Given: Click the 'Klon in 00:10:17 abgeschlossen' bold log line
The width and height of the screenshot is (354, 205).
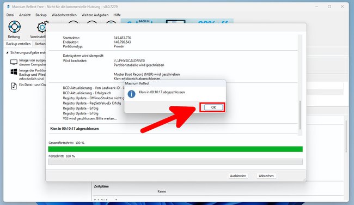Looking at the screenshot, I should pyautogui.click(x=75, y=129).
